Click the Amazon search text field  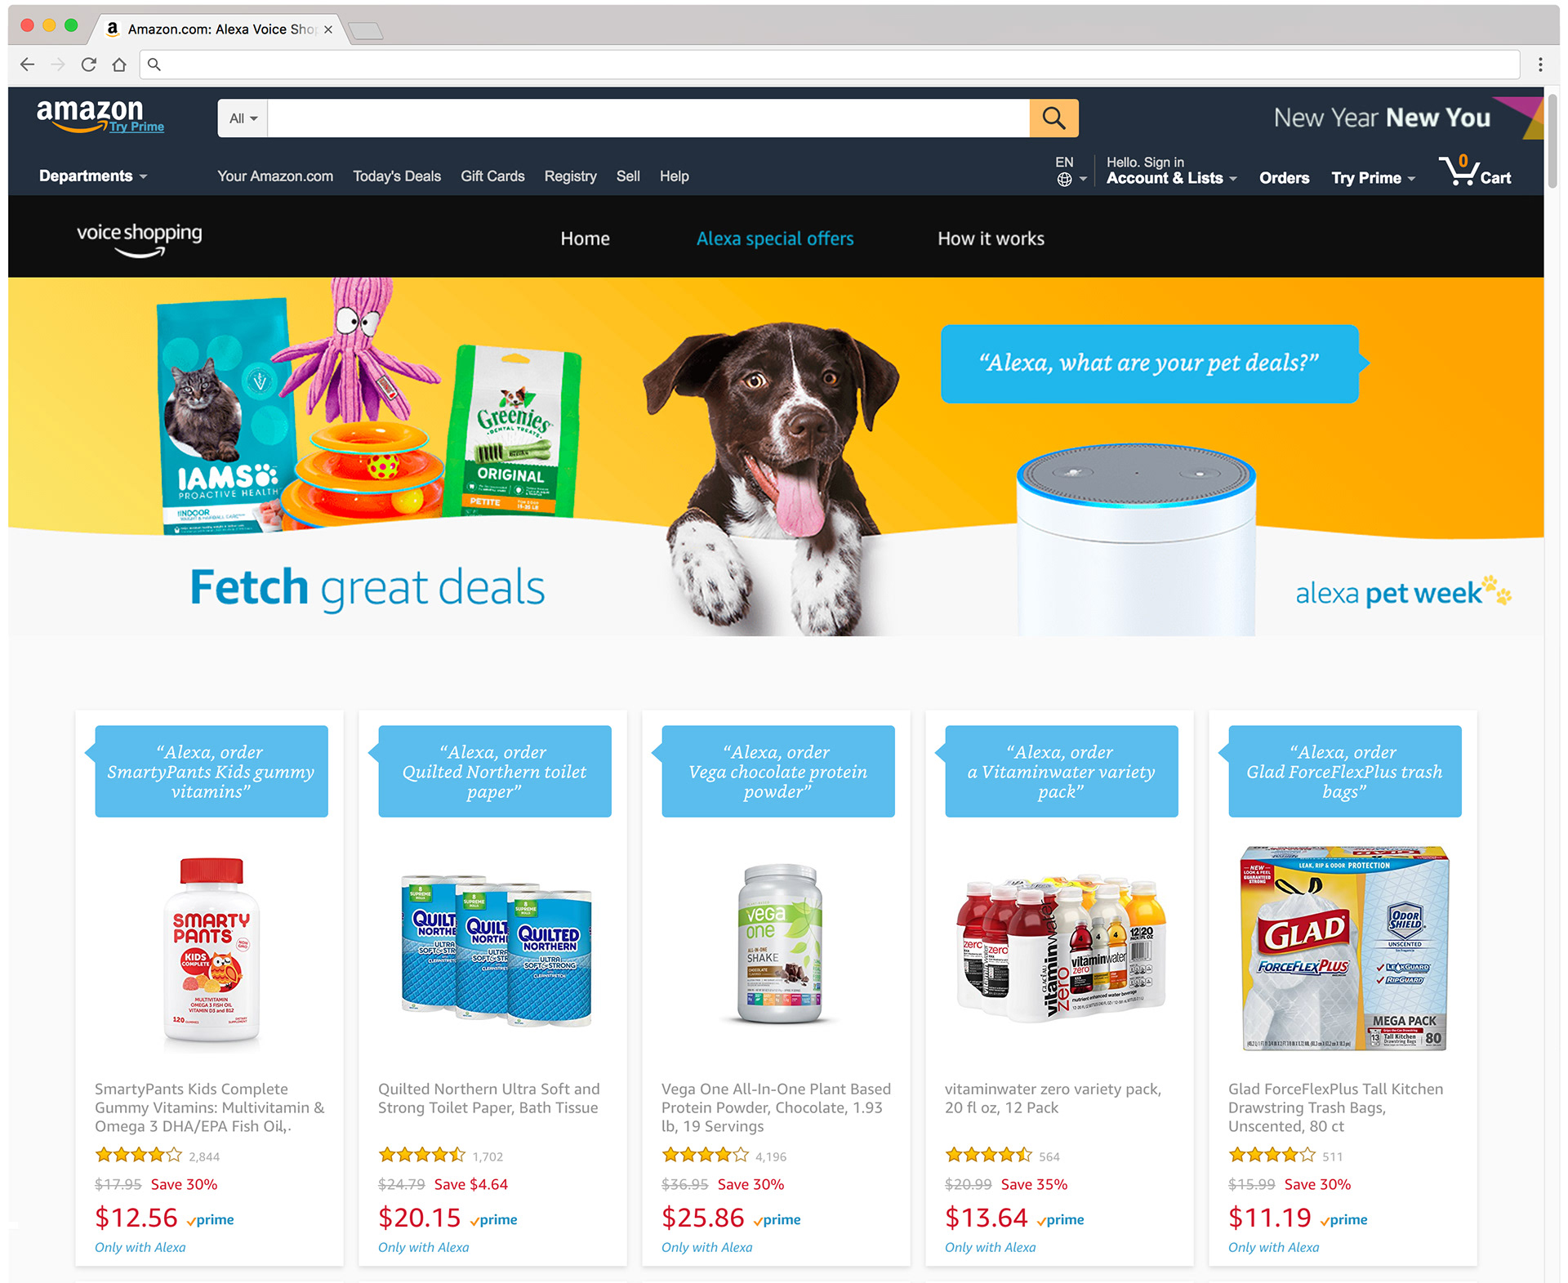[648, 118]
